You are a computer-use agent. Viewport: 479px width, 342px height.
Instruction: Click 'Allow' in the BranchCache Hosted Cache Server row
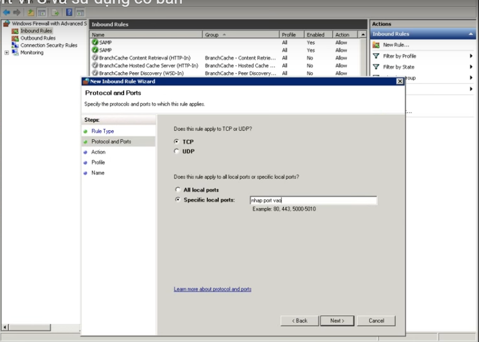click(x=341, y=66)
